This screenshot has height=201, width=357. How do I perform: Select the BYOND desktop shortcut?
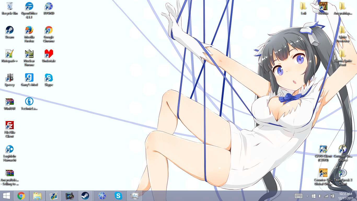(49, 8)
